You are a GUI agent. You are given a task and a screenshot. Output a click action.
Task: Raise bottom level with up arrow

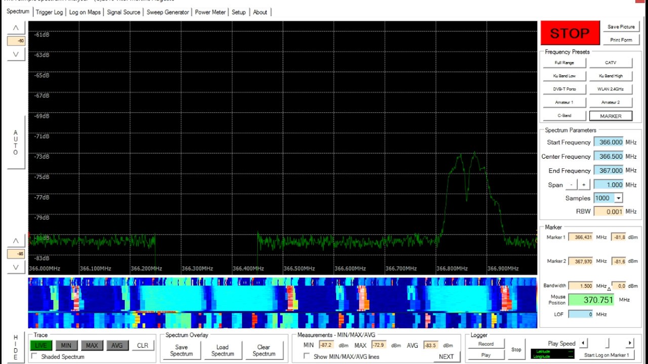tap(16, 241)
